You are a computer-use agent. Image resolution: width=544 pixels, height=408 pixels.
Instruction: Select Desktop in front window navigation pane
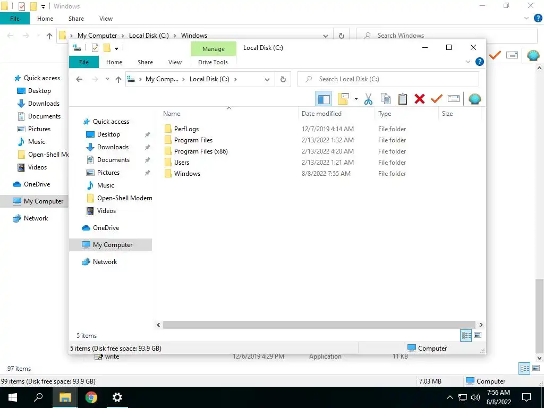108,134
